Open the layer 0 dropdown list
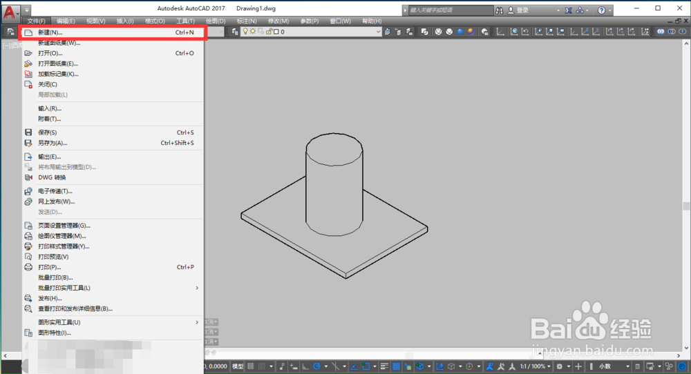The image size is (691, 374). 378,32
